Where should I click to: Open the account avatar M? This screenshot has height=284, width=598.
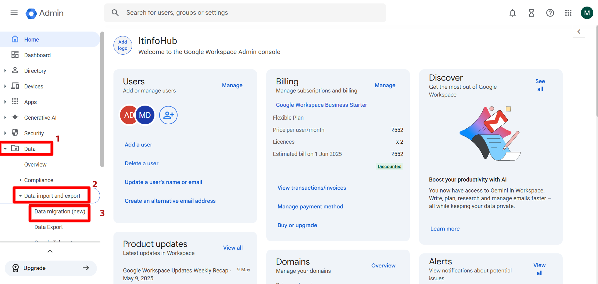(587, 13)
